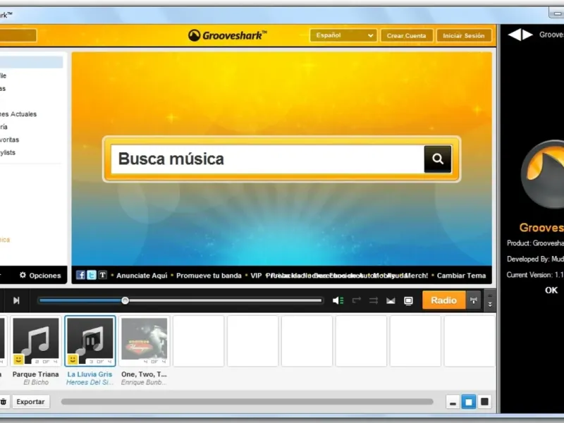Open Anunciate Aquí link
Image resolution: width=564 pixels, height=423 pixels.
click(x=142, y=276)
